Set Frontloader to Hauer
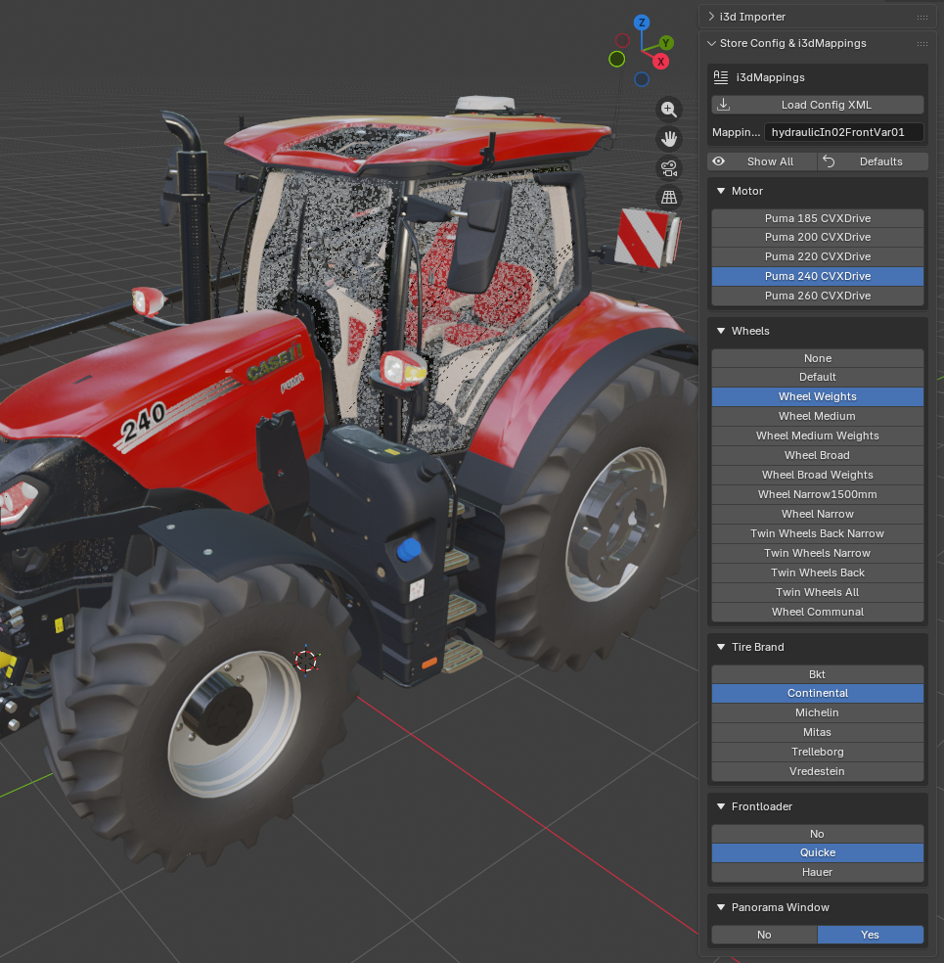This screenshot has height=963, width=944. (x=818, y=873)
